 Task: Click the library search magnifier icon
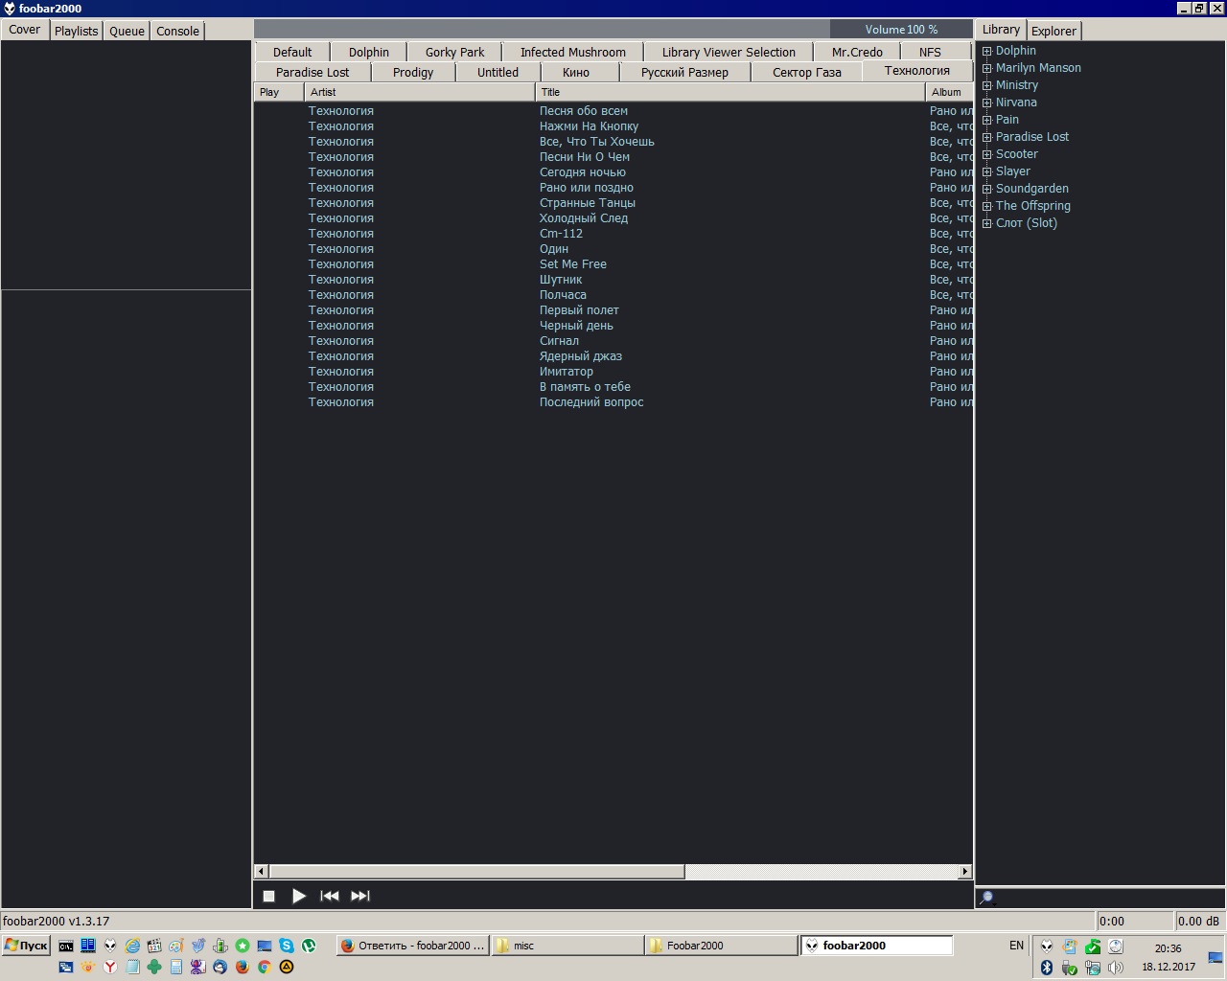[986, 898]
